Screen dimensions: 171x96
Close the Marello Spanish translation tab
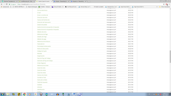(51, 1)
